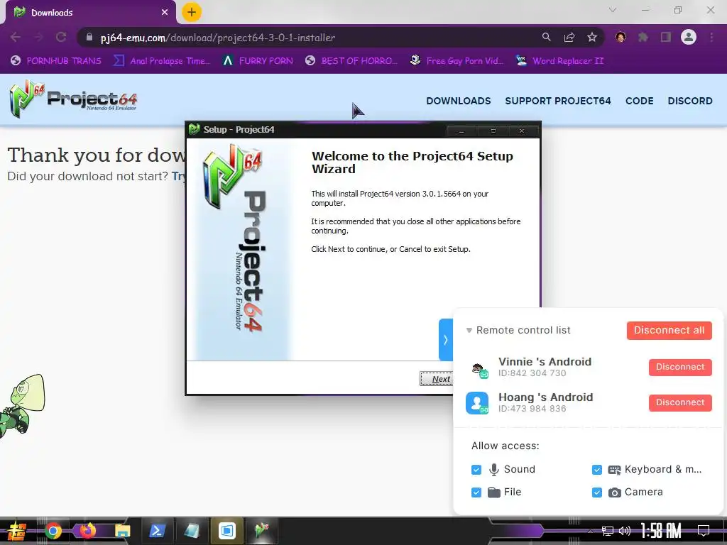Open SUPPORT PROJECT64 nav item

click(x=558, y=101)
